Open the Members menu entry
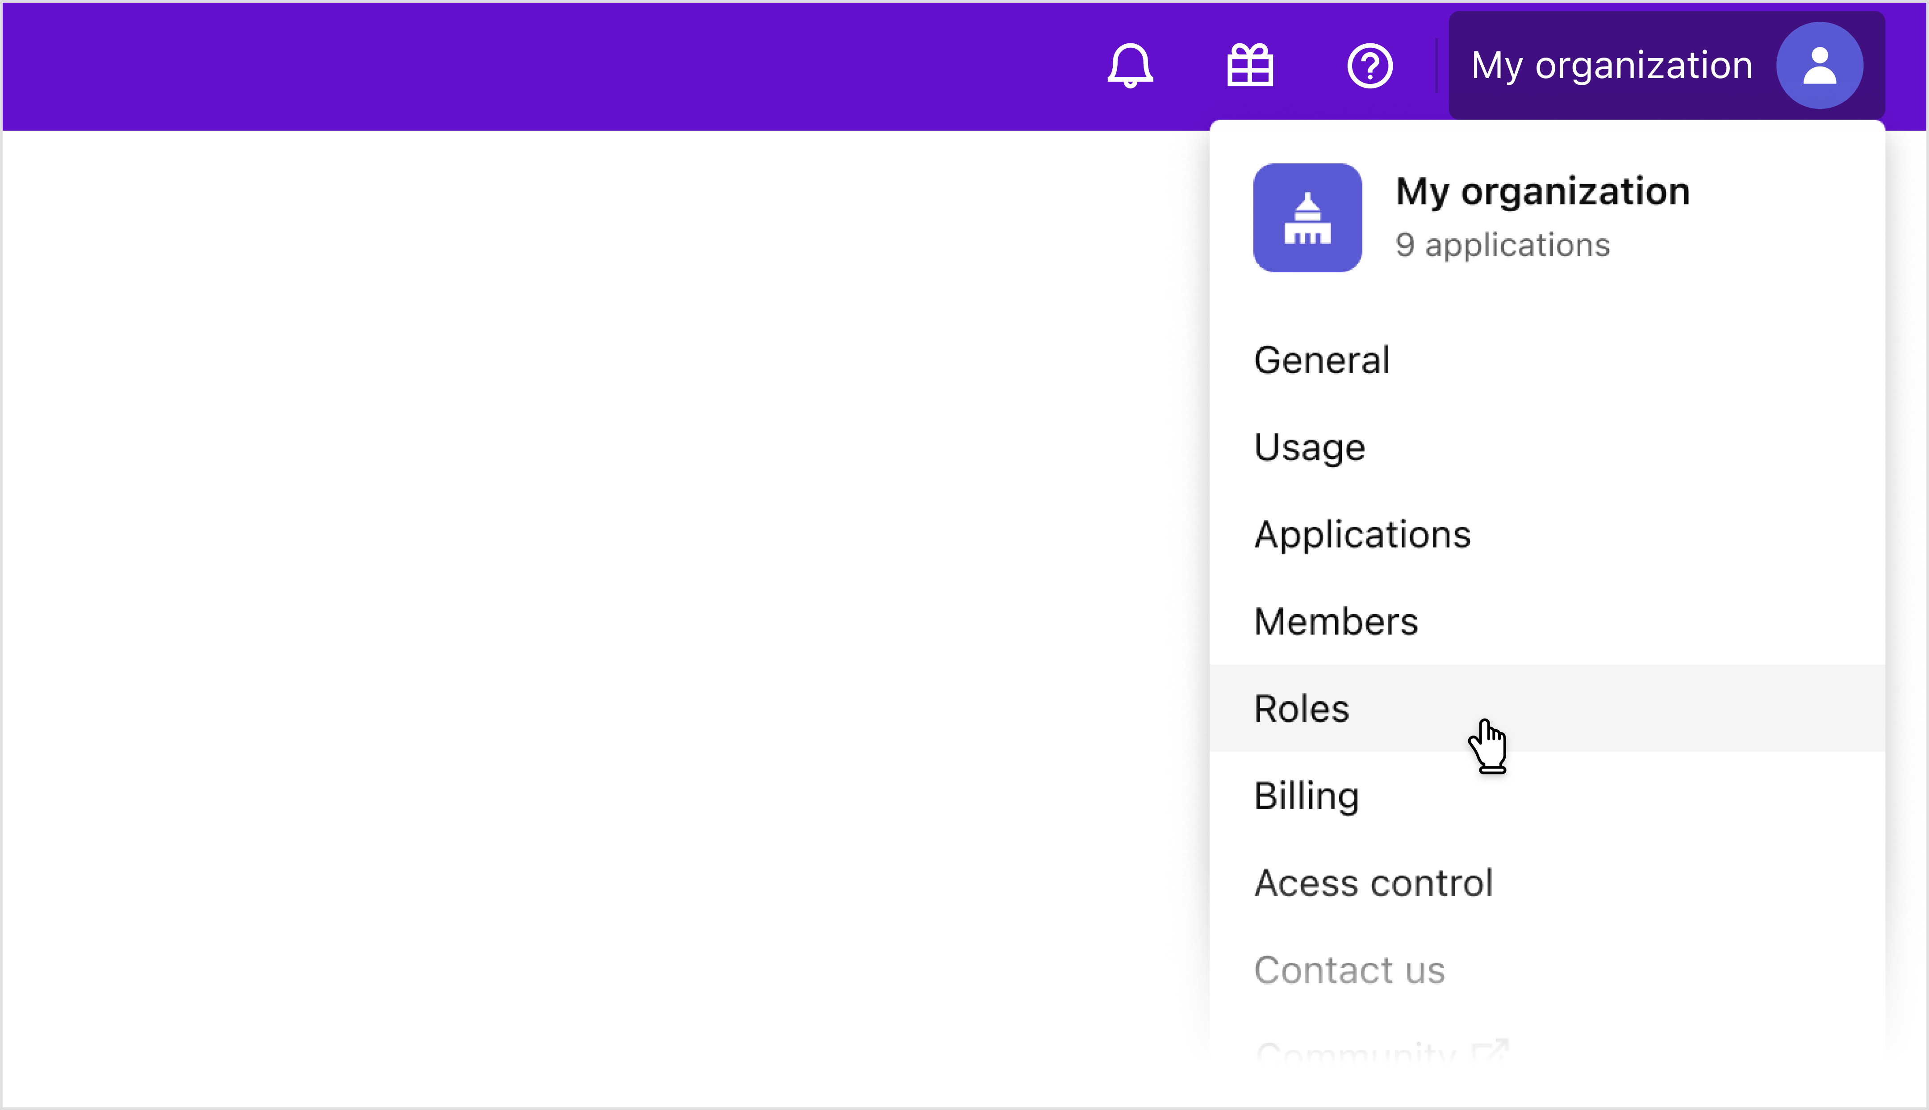Screen dimensions: 1929x1110 [x=1336, y=620]
